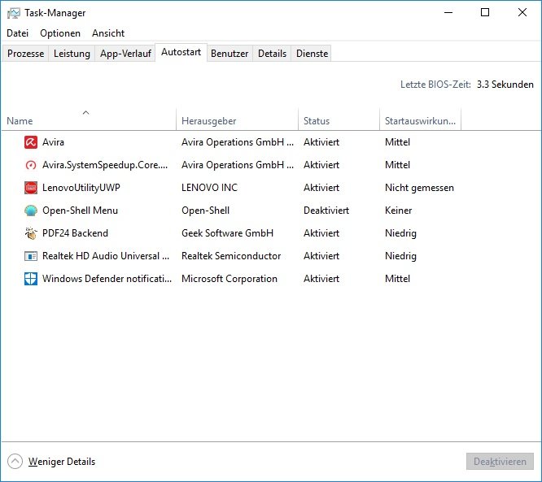Minimize the Task-Manager window
Viewport: 542px width, 482px height.
click(x=448, y=13)
